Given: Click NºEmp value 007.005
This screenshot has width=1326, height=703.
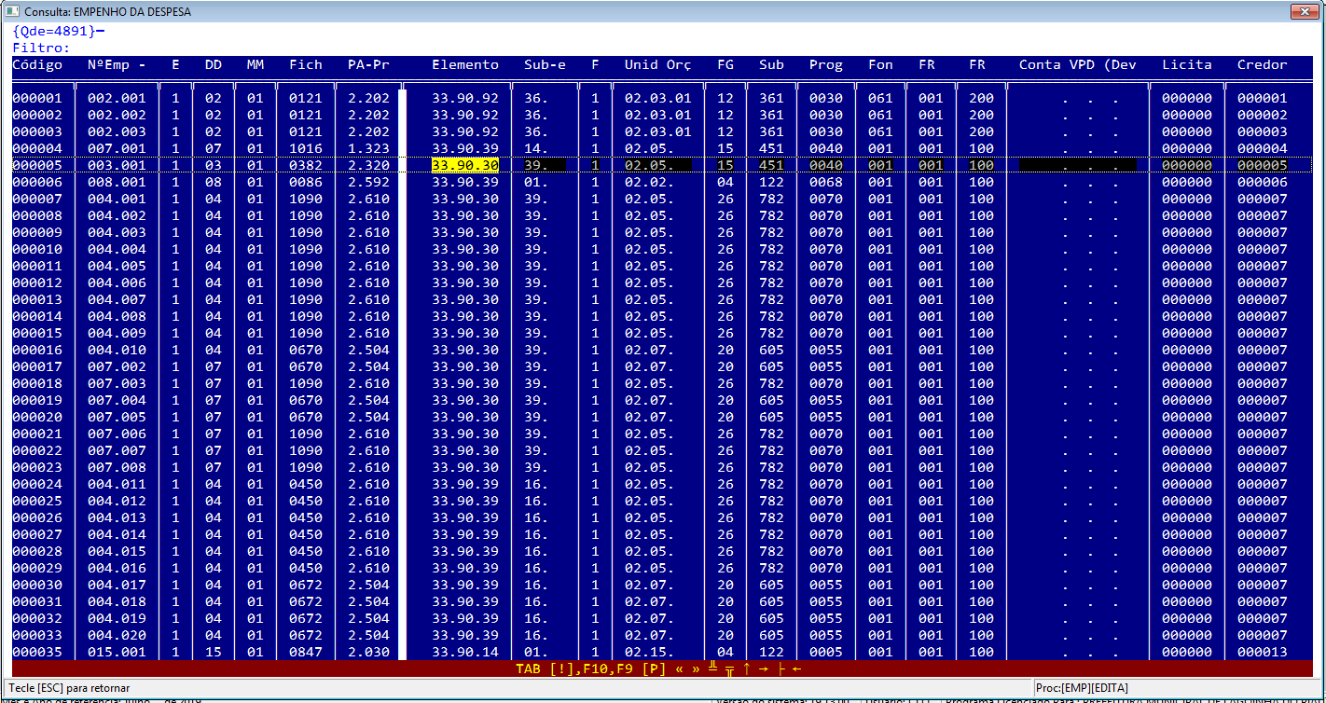Looking at the screenshot, I should (117, 418).
